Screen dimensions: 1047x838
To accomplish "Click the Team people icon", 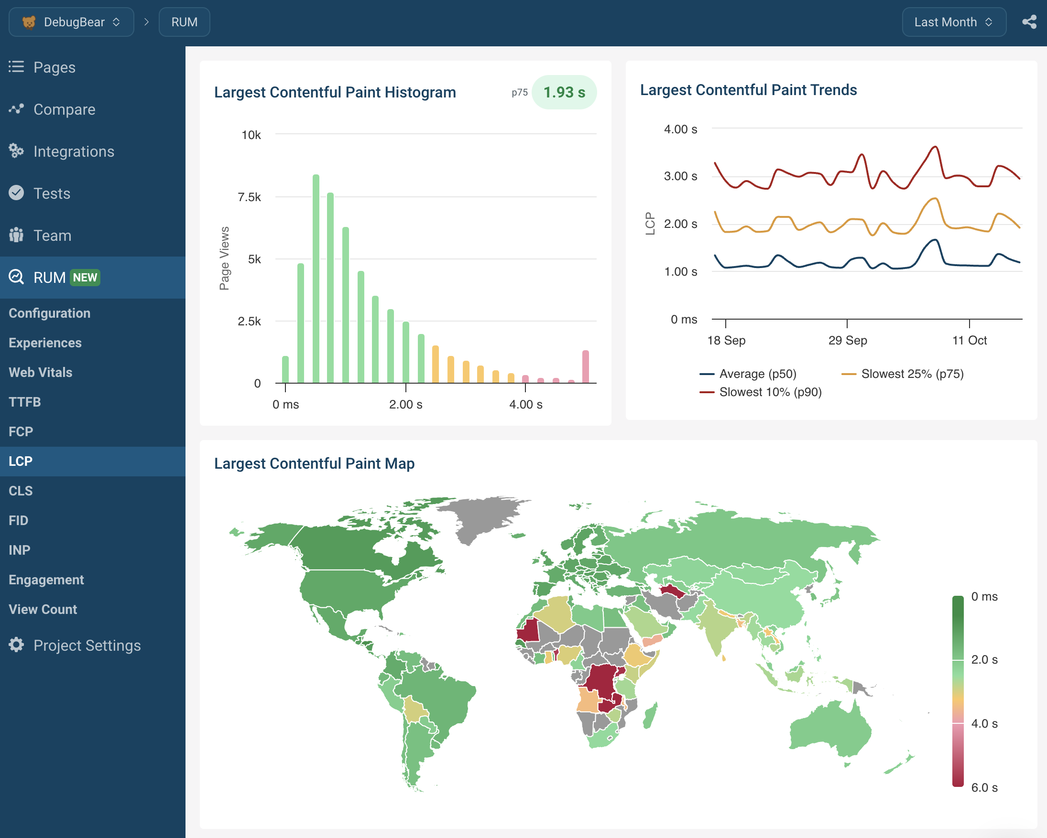I will coord(16,236).
